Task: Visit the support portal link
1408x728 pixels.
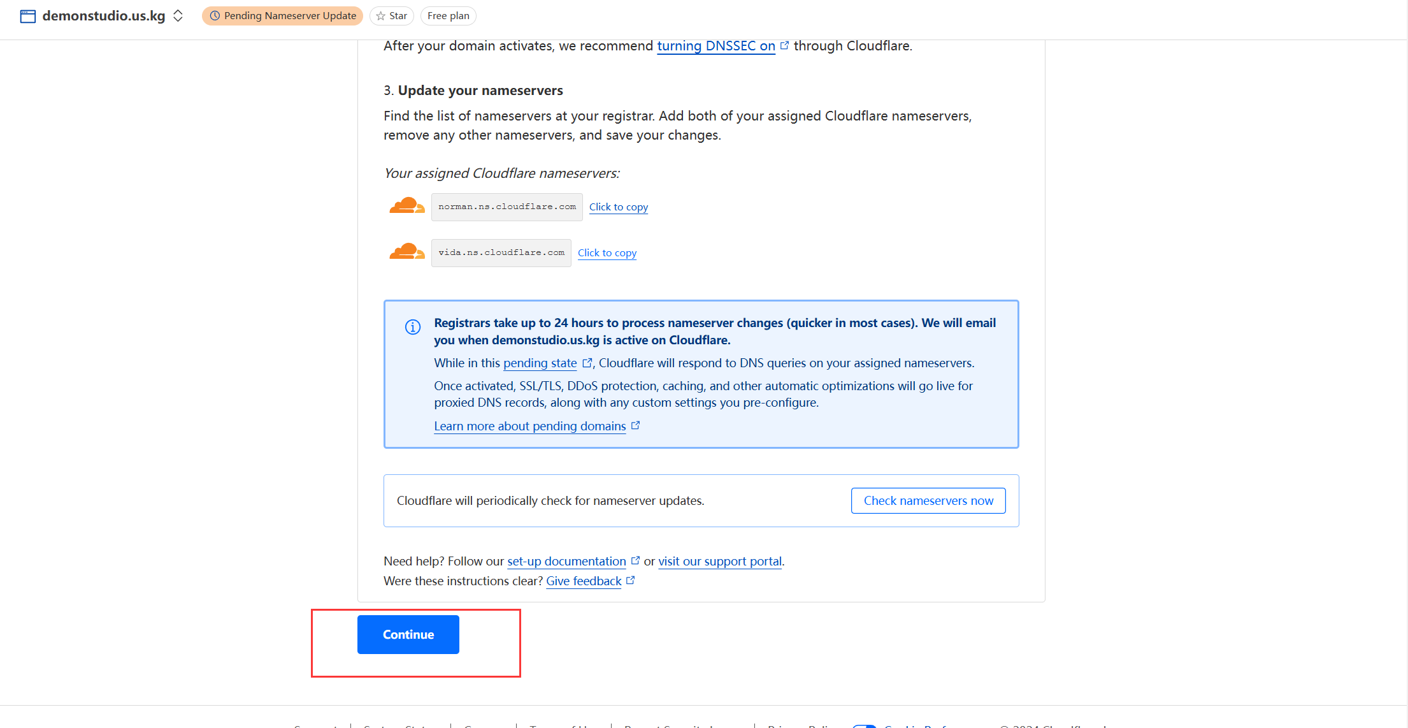Action: pos(719,562)
